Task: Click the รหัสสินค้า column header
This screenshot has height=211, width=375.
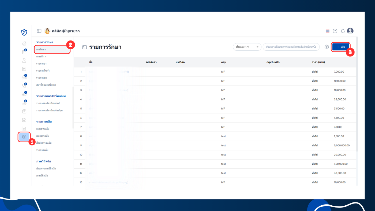Action: click(151, 62)
